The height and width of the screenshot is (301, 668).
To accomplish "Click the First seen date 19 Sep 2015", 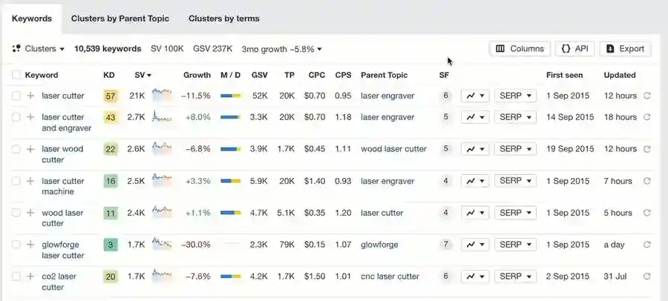I will (570, 149).
